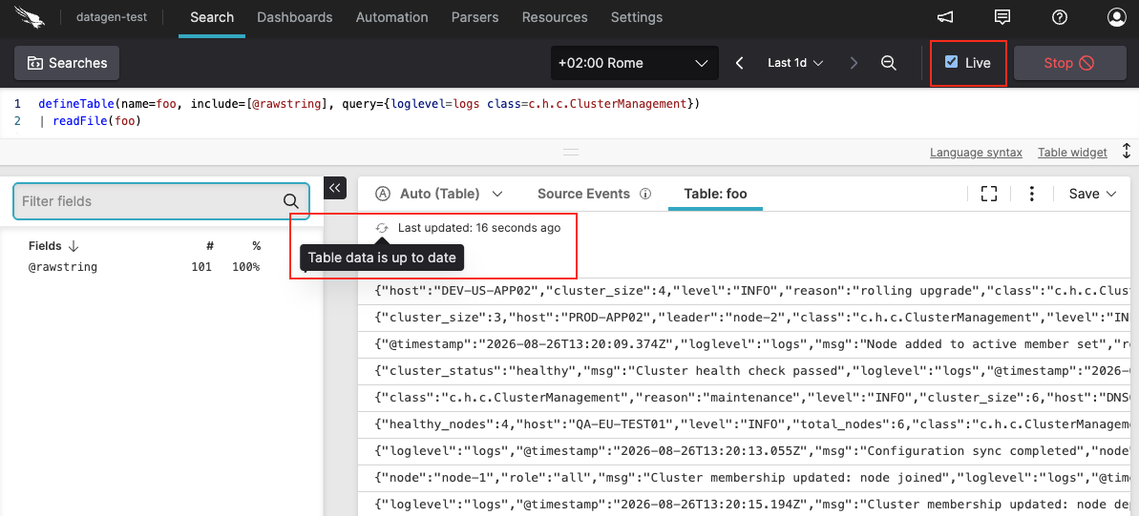Click the Searches button

click(x=67, y=63)
